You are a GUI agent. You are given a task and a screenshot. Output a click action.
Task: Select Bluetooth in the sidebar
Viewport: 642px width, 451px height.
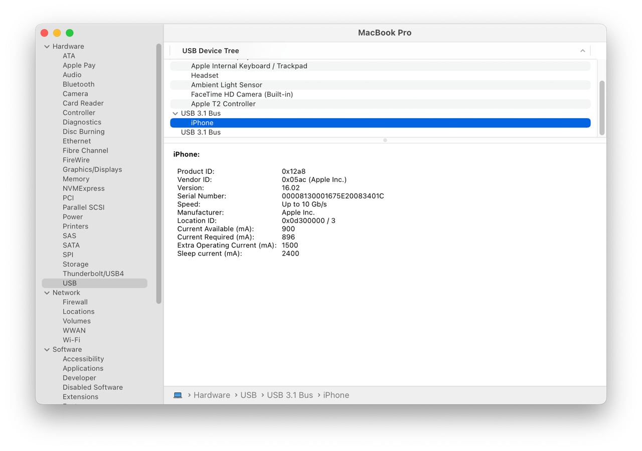coord(78,84)
